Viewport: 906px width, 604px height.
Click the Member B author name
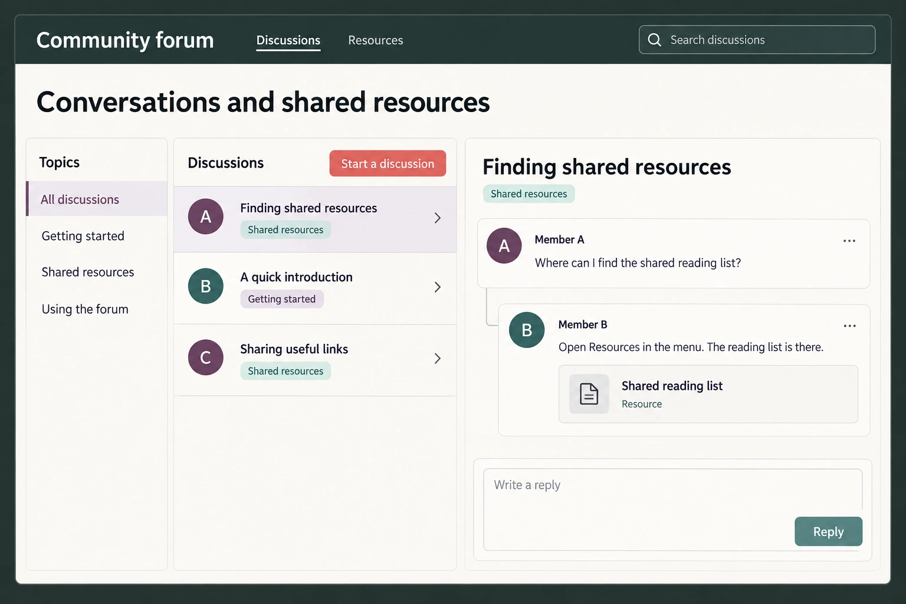[583, 324]
